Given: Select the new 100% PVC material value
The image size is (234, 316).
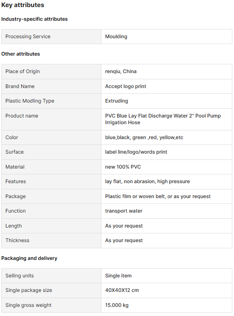Looking at the screenshot, I should (123, 167).
